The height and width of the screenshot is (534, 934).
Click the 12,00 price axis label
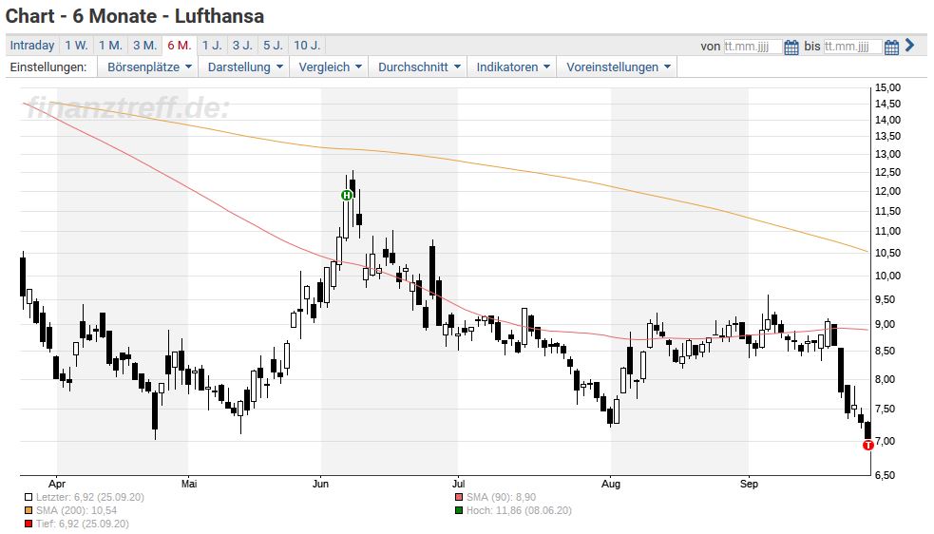pos(887,191)
